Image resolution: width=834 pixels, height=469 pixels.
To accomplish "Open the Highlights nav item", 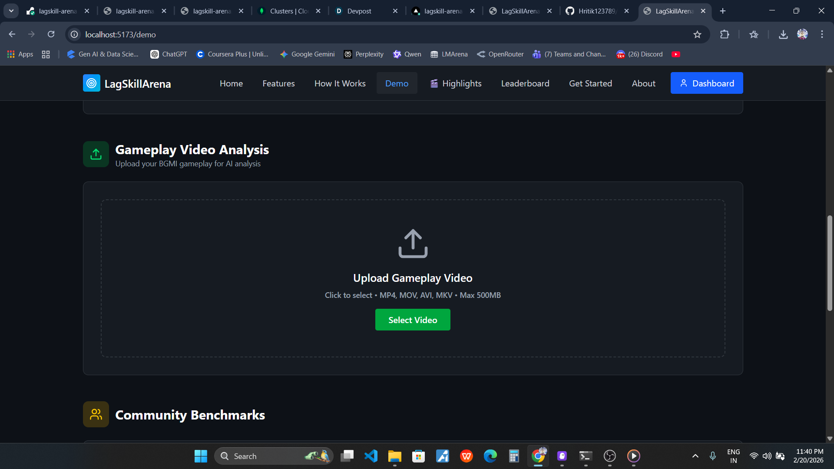I will (x=456, y=83).
